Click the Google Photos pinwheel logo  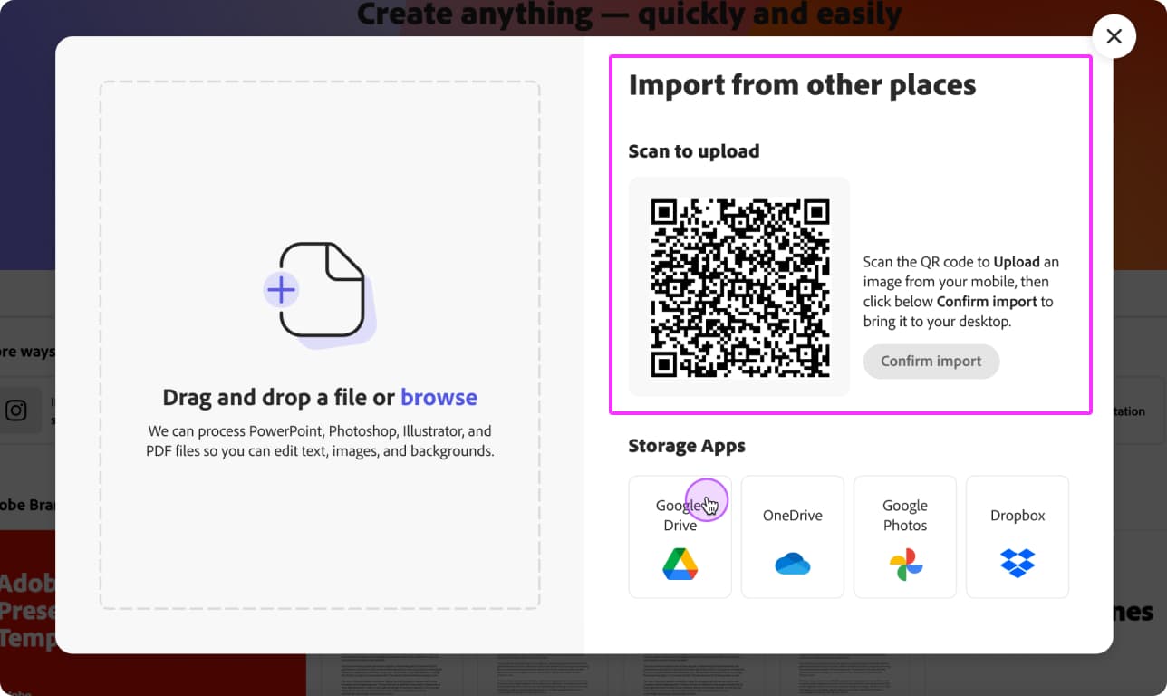[x=905, y=564]
